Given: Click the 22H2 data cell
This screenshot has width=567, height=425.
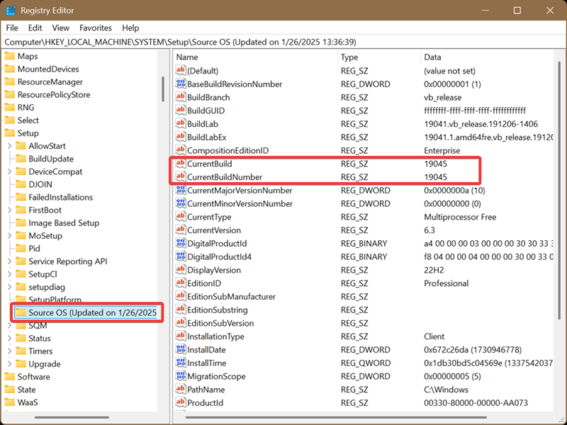Looking at the screenshot, I should (x=434, y=270).
